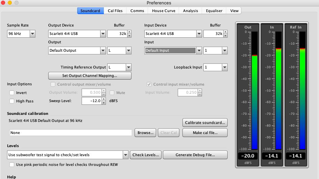Enable the High Pass input option
319x179 pixels.
click(12, 101)
